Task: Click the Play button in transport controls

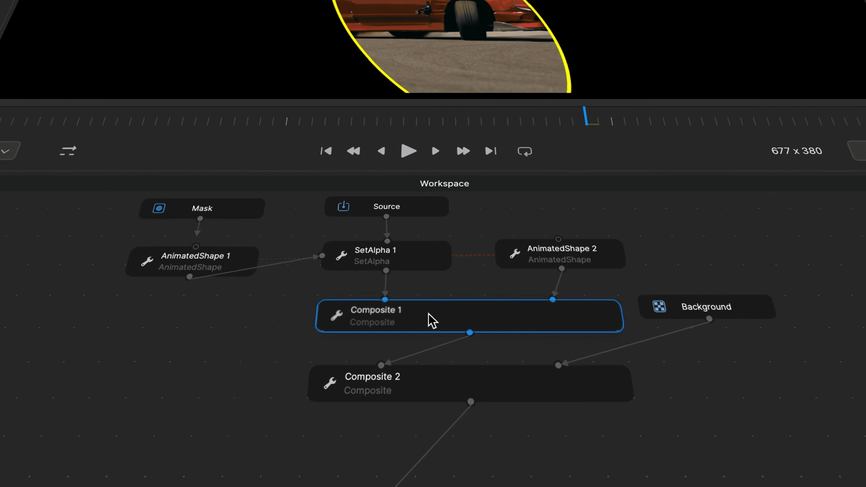Action: click(x=408, y=151)
